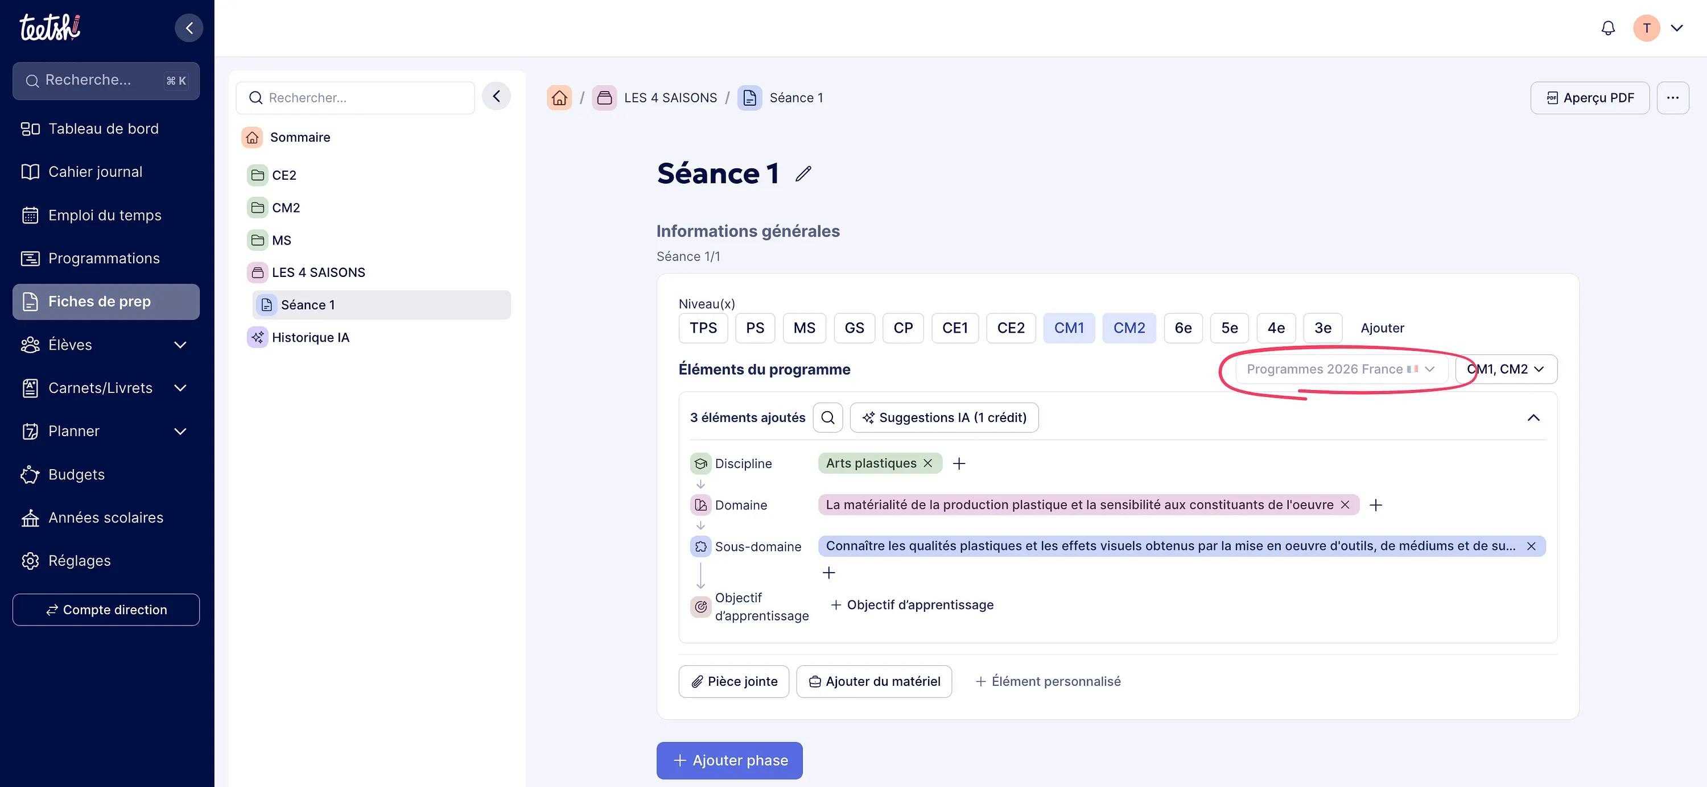
Task: Collapse the added elements section chevron
Action: click(1533, 418)
